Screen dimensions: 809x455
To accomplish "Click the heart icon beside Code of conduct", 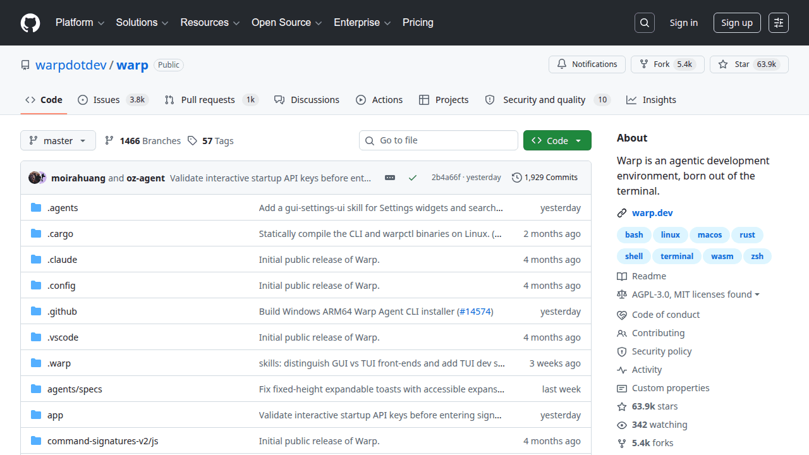I will [x=622, y=315].
